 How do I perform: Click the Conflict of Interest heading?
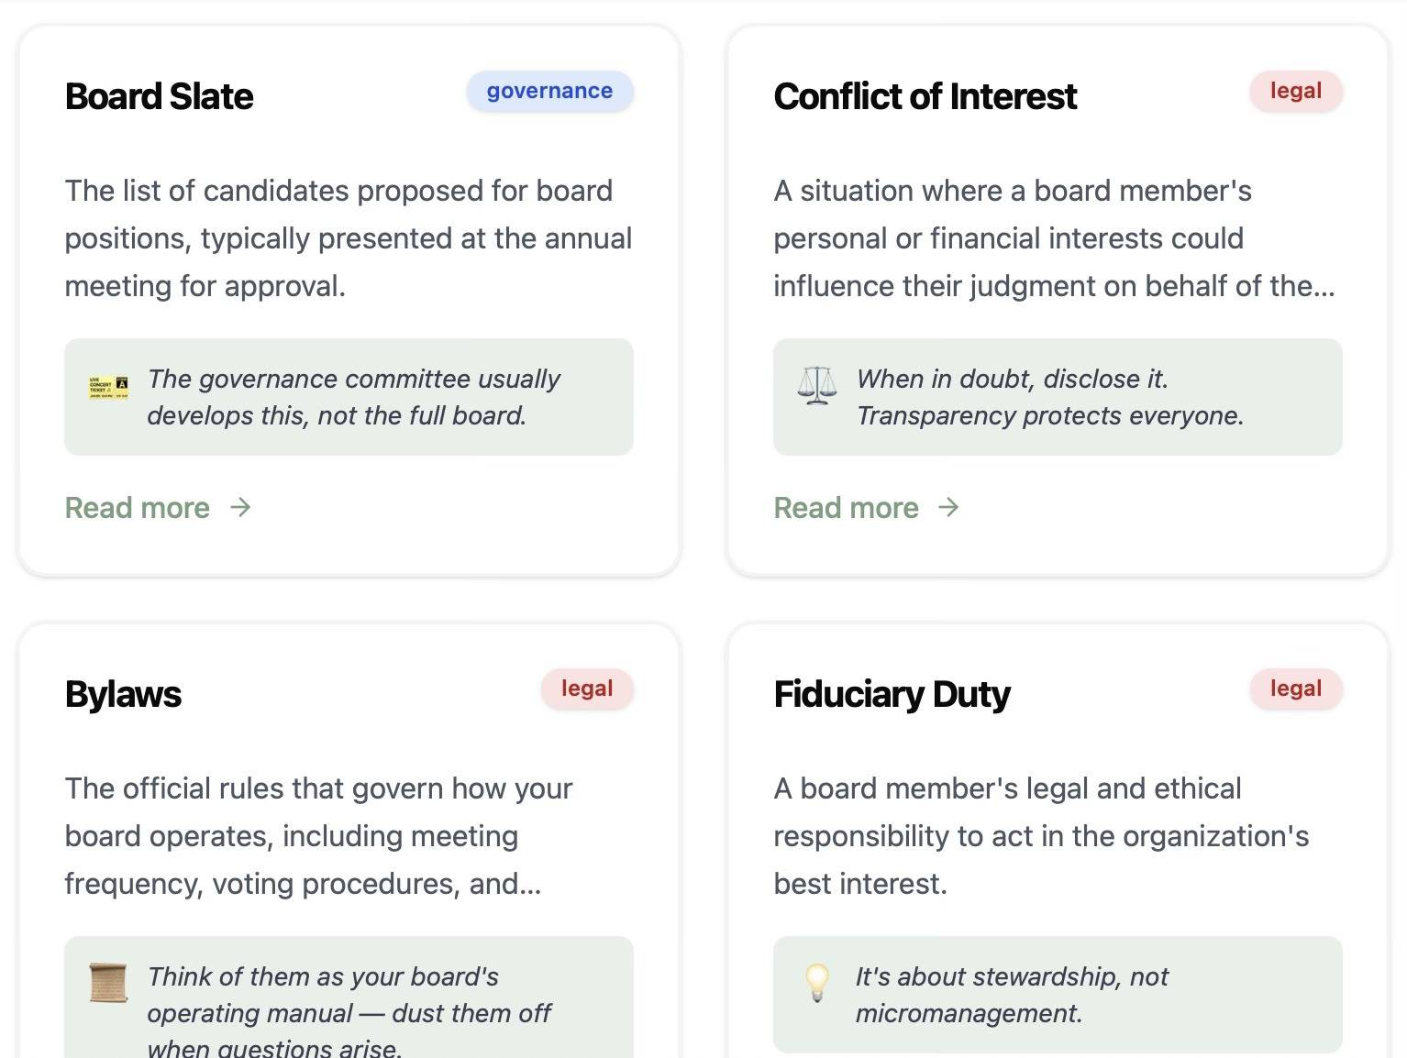[x=925, y=96]
